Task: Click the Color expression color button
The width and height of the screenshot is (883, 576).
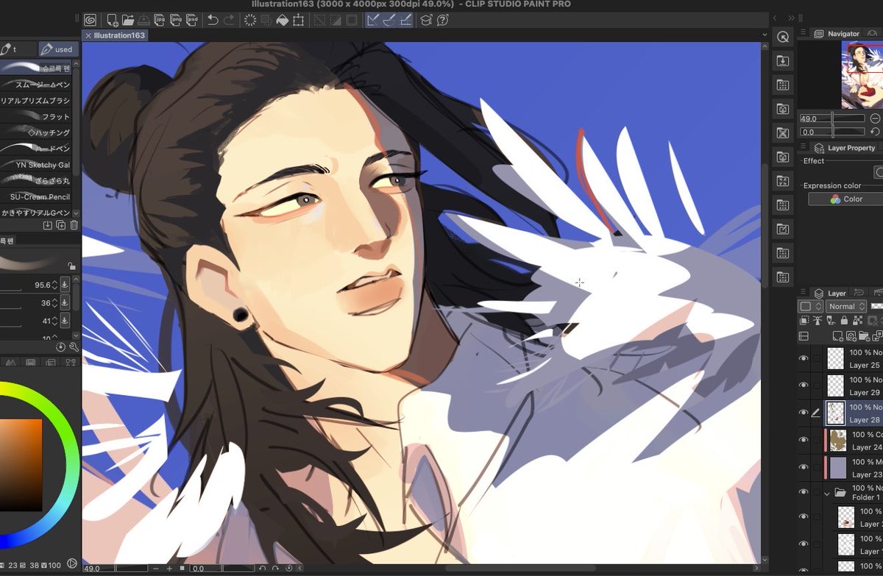Action: (845, 199)
